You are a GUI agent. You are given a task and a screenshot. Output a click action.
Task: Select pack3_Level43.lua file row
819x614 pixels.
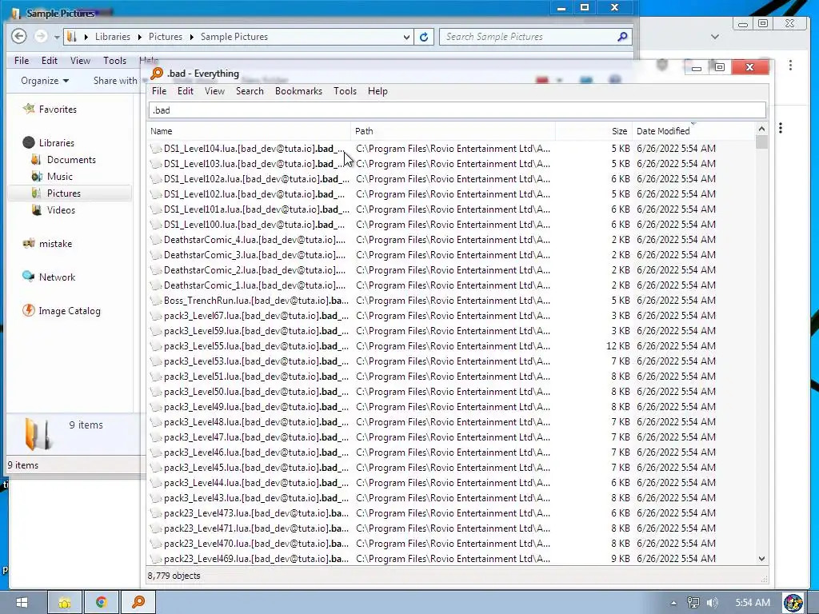point(451,497)
